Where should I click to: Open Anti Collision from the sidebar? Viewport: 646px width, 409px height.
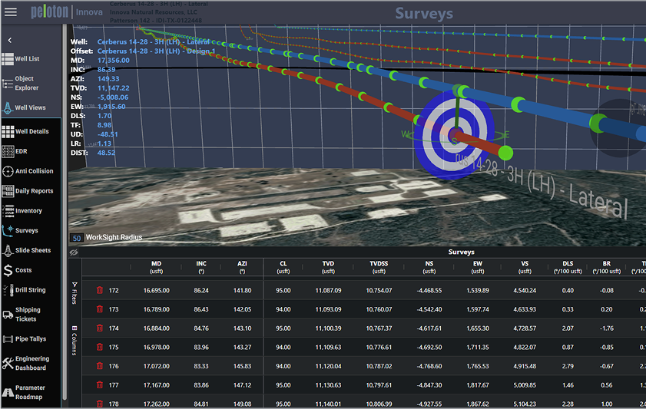point(28,171)
